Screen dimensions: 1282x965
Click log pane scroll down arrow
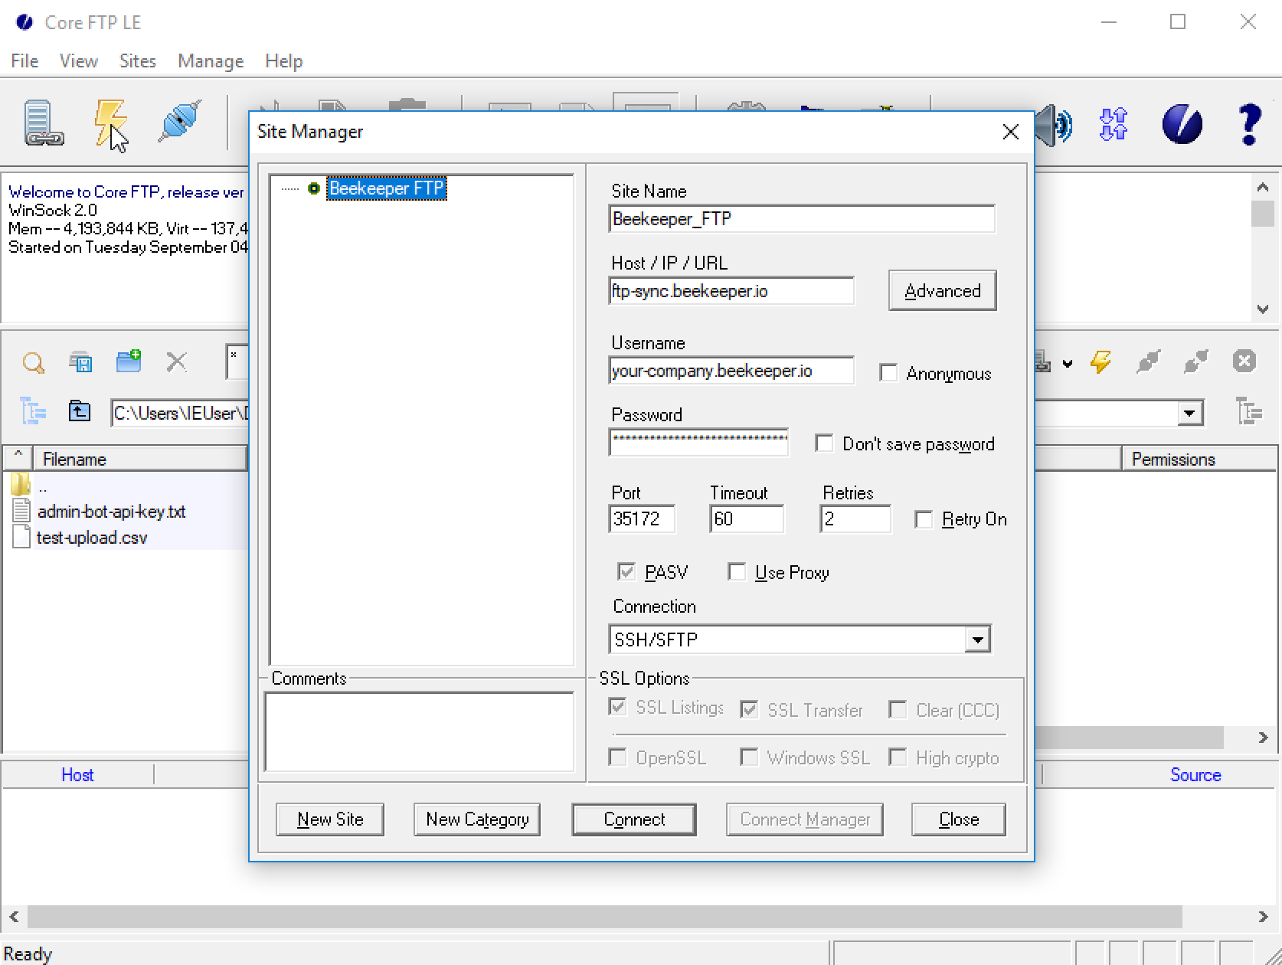1262,309
